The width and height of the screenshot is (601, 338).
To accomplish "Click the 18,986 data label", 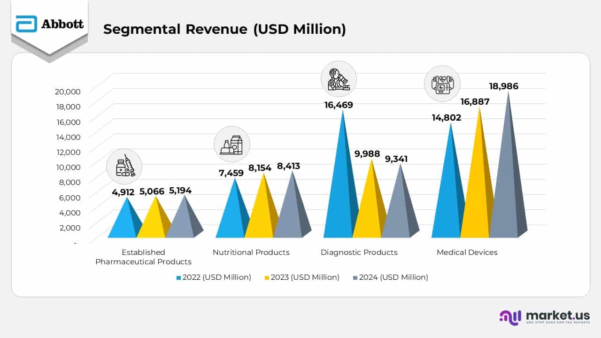I will pyautogui.click(x=504, y=86).
